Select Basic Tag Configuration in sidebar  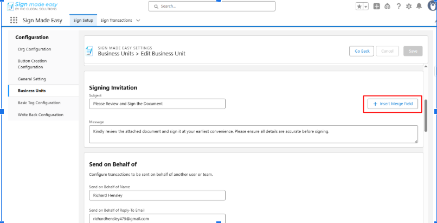tap(39, 103)
